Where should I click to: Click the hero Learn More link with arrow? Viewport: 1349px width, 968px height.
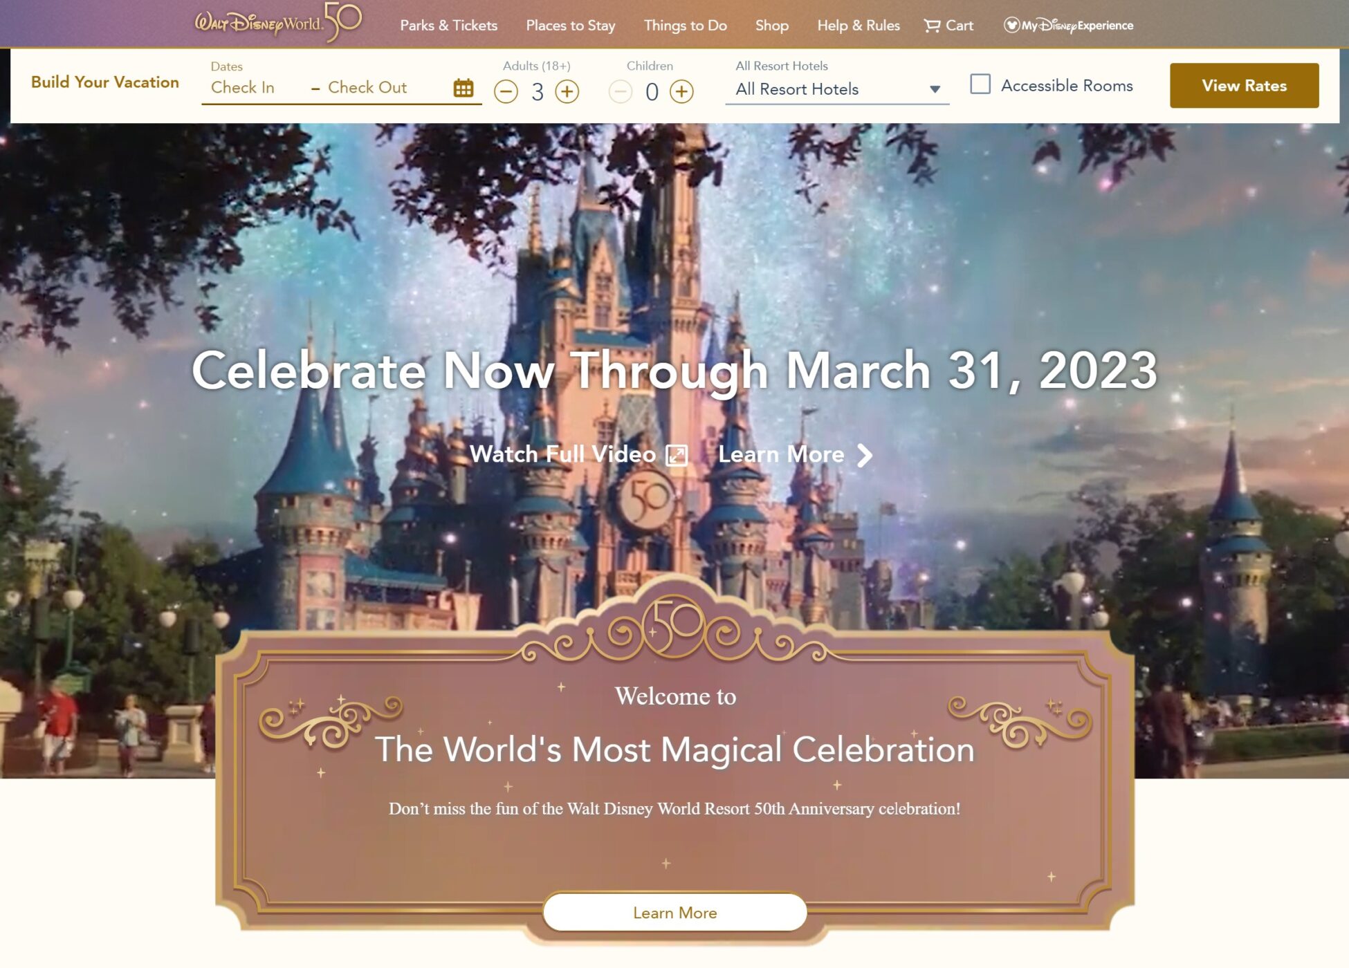pyautogui.click(x=795, y=454)
